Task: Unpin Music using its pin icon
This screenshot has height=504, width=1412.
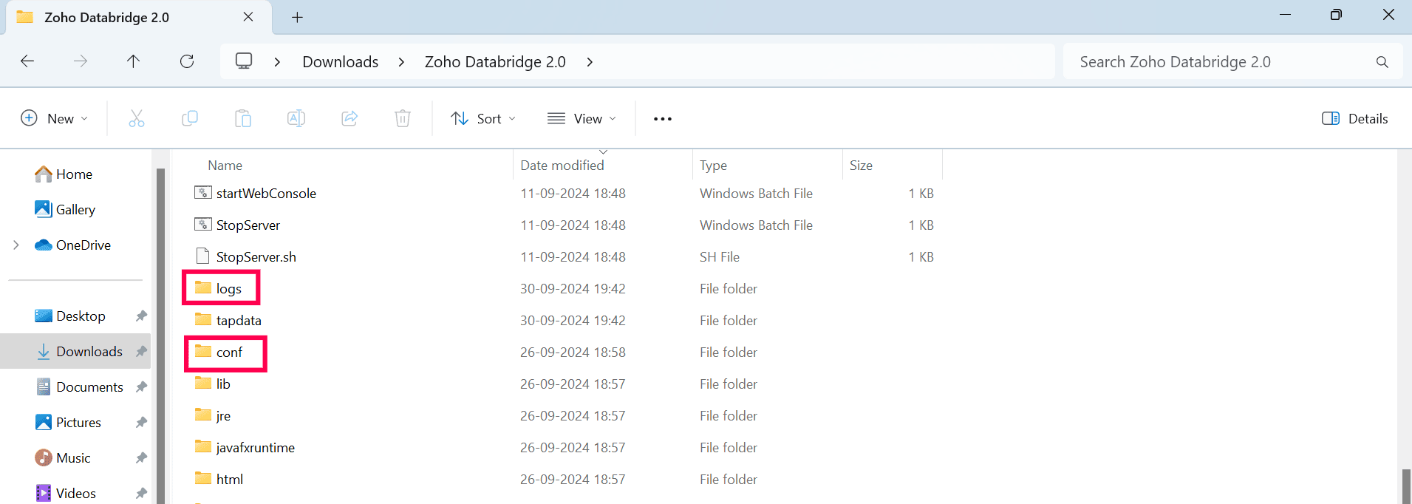Action: [141, 457]
